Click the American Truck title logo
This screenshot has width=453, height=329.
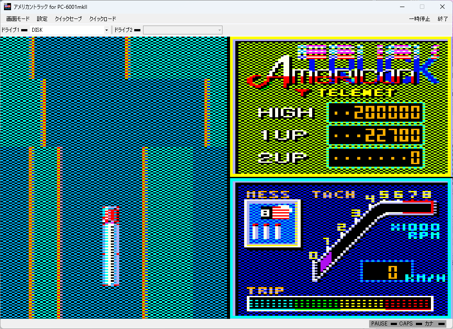[x=343, y=66]
